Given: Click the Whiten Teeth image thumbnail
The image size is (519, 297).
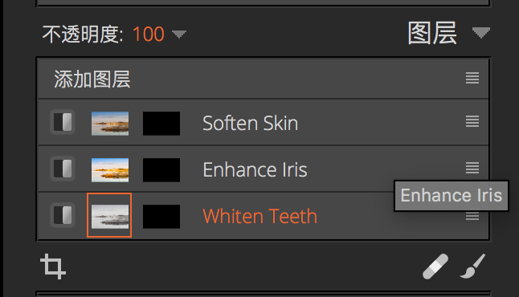Looking at the screenshot, I should pos(109,216).
